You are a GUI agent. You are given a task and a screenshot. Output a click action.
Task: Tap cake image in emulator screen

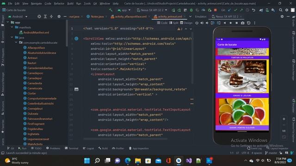coord(242,76)
